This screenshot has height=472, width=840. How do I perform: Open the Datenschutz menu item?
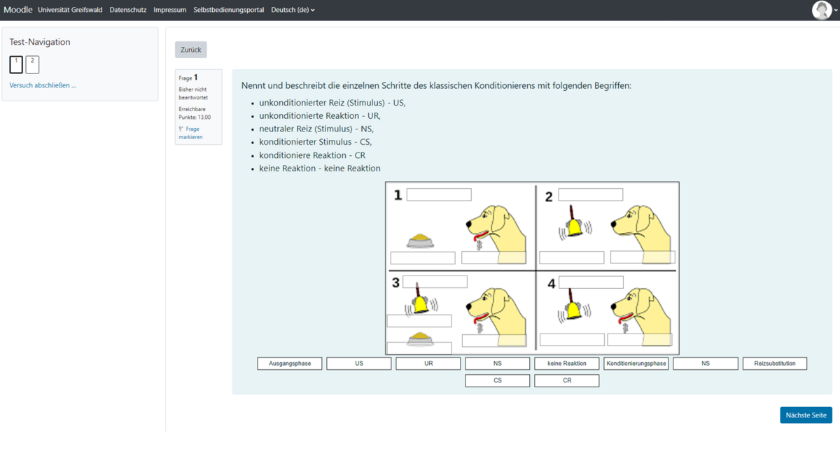tap(128, 10)
